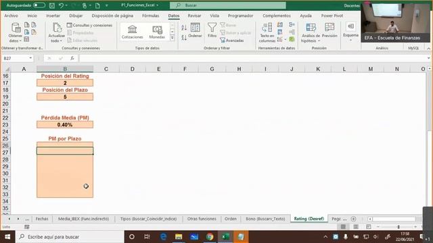Click the select-all corner triangle
The height and width of the screenshot is (243, 433).
tap(7, 69)
